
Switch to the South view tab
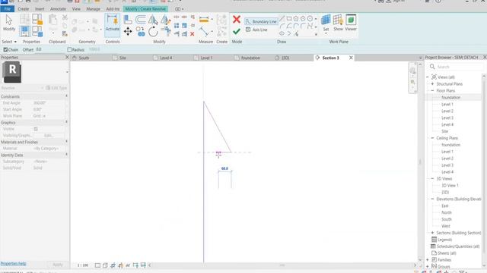click(84, 58)
